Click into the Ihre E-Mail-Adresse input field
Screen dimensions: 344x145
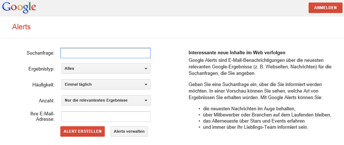(x=106, y=117)
